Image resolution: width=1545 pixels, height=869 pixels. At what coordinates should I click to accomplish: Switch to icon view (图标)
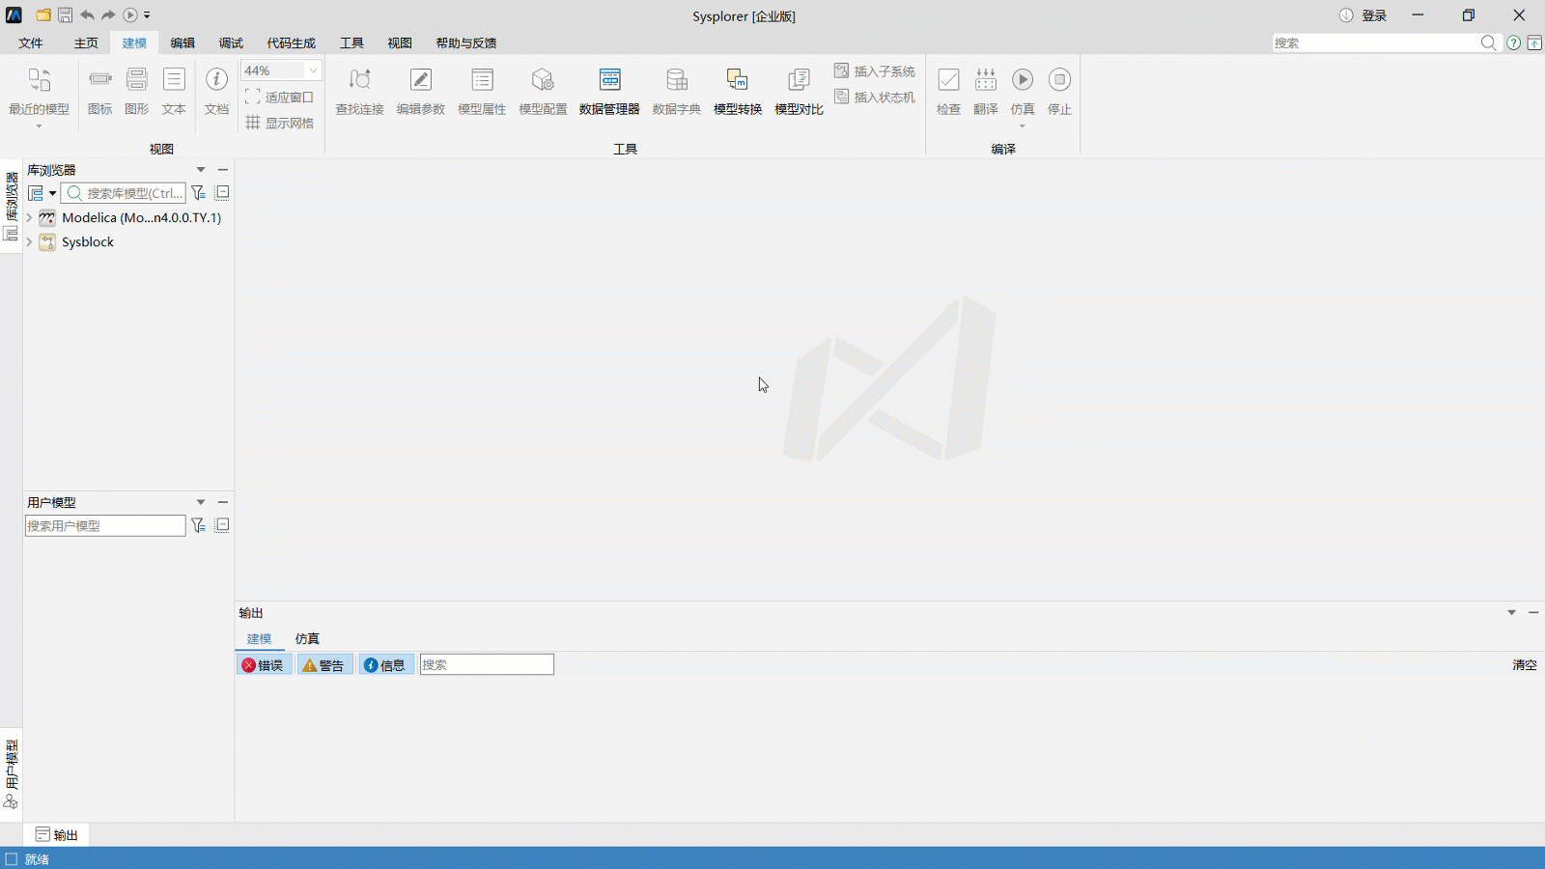pyautogui.click(x=99, y=91)
